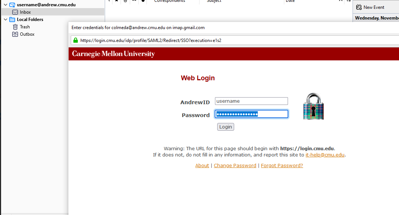The width and height of the screenshot is (399, 215).
Task: Click the 'Wednesday, Novemb' date header
Action: point(377,18)
